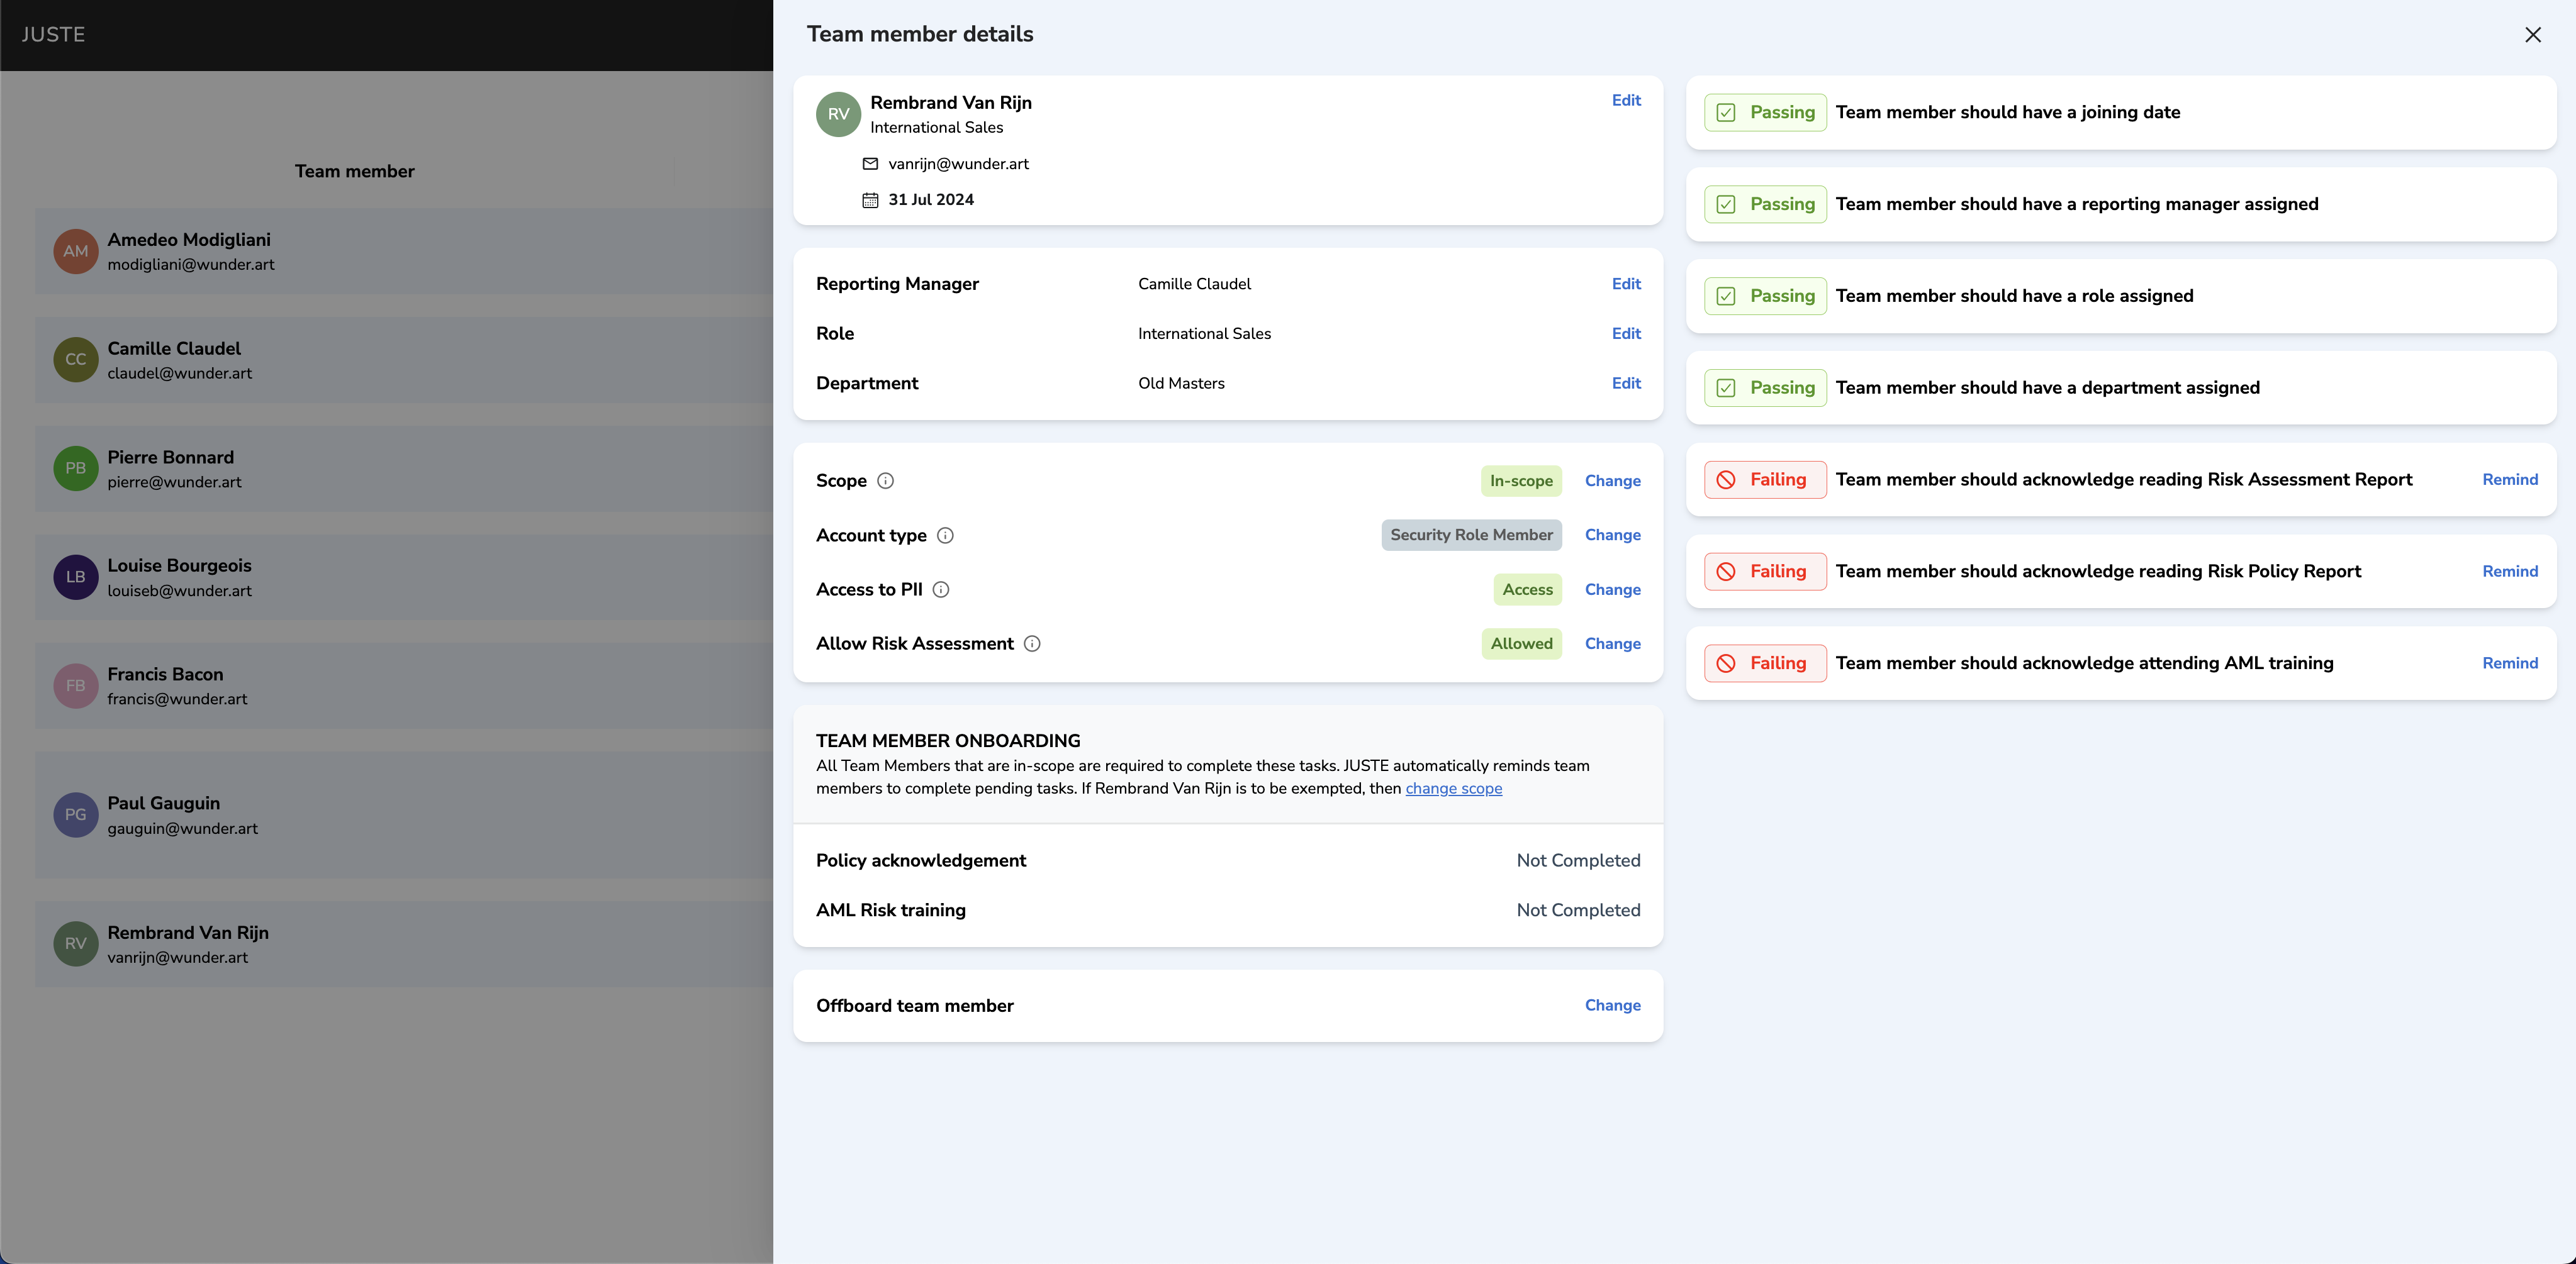Edit the Reporting Manager field
2576x1264 pixels.
pyautogui.click(x=1626, y=284)
